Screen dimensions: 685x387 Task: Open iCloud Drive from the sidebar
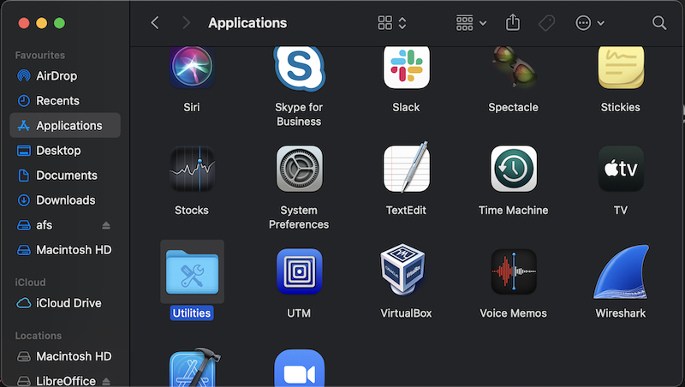[68, 303]
